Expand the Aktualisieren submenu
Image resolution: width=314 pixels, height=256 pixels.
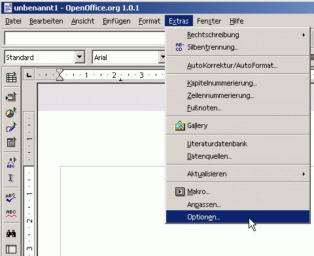click(x=238, y=174)
